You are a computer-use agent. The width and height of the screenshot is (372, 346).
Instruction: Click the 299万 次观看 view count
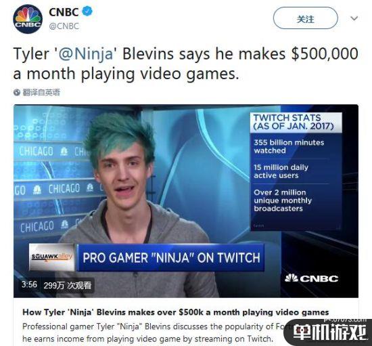[68, 285]
